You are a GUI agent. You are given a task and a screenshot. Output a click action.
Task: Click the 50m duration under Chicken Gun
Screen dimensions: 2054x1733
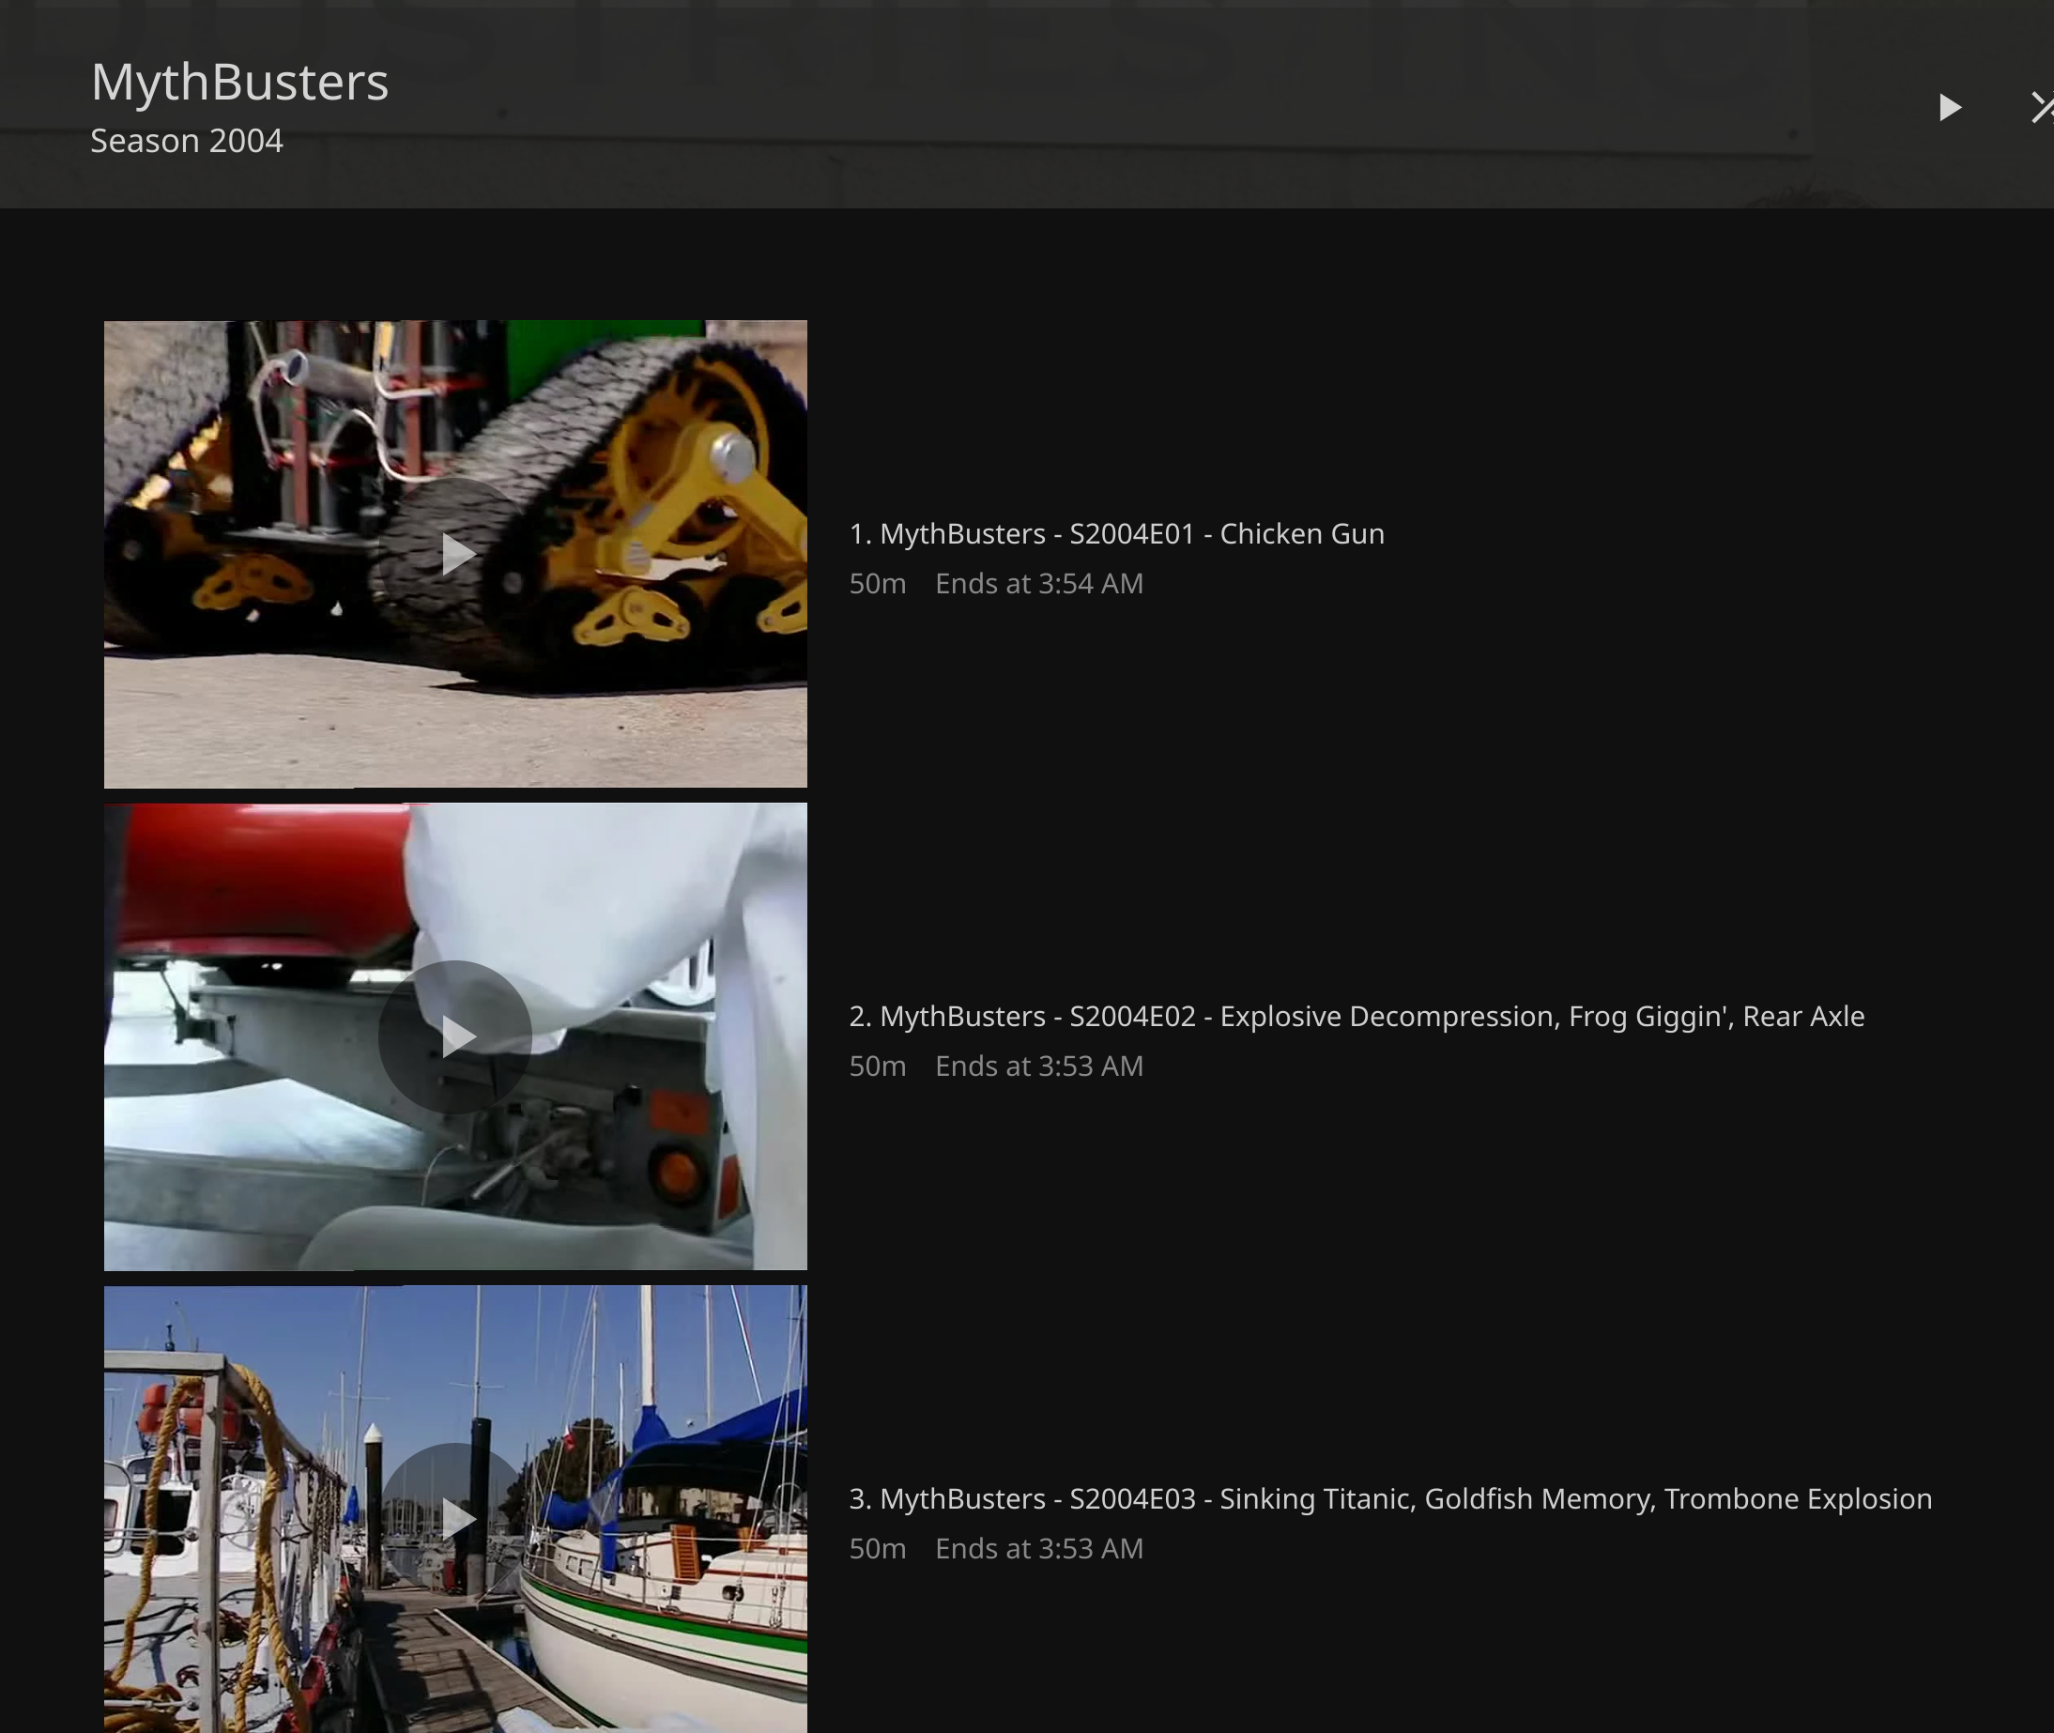[x=877, y=584]
